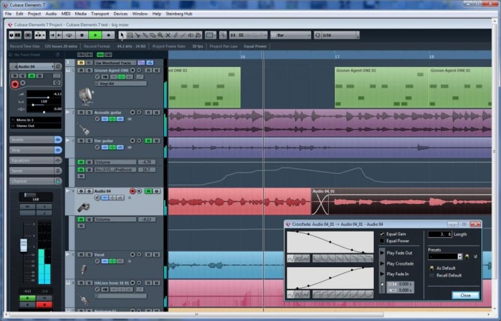The height and width of the screenshot is (321, 501).
Task: Click the Length field in Crossfade dialog
Action: [440, 234]
